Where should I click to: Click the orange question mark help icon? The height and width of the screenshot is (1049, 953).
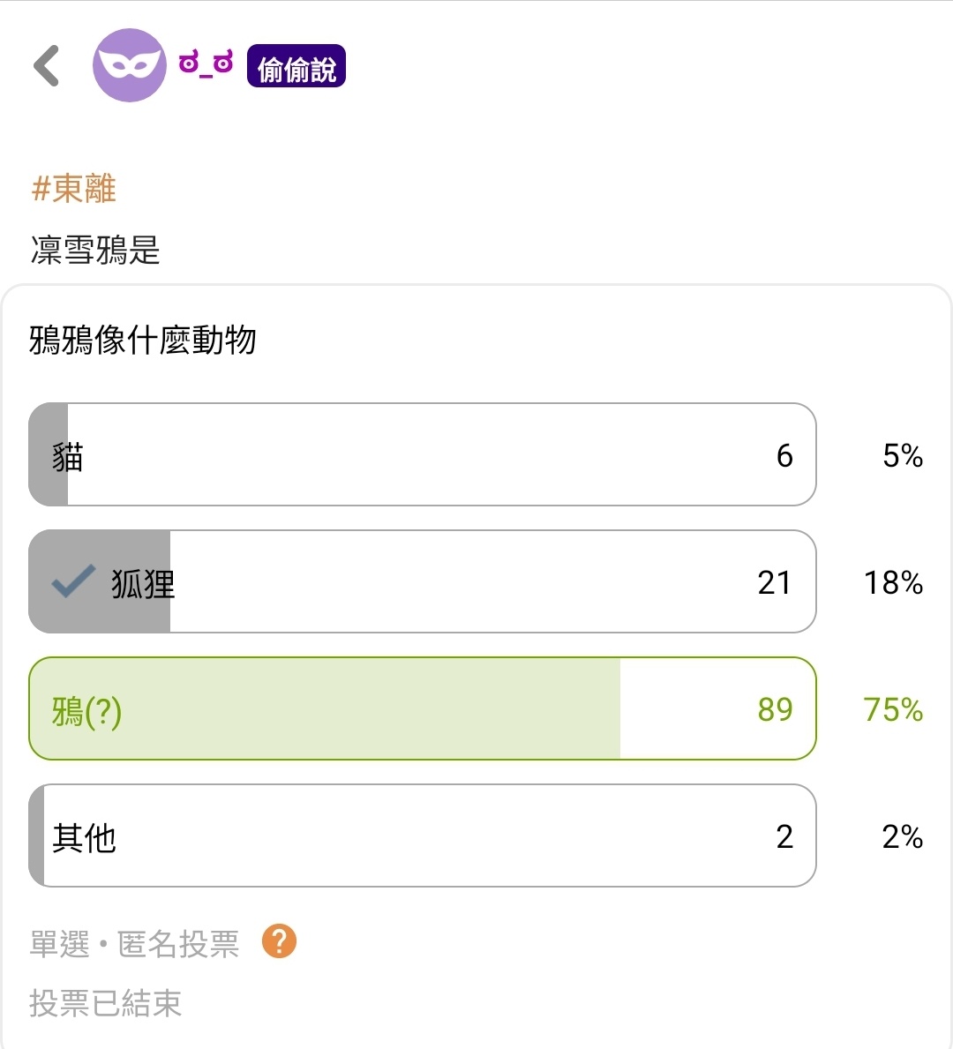279,941
